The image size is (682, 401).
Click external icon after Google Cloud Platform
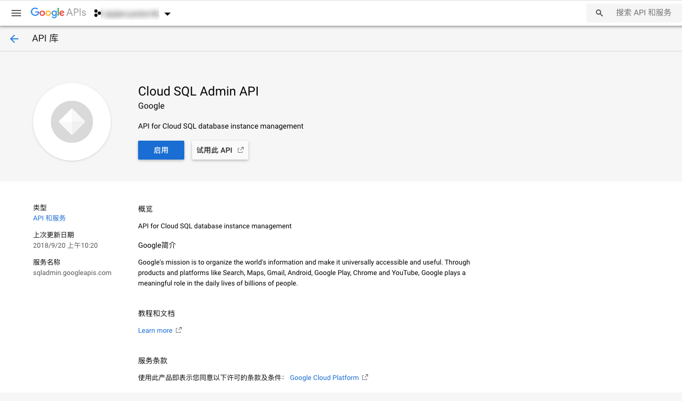365,377
